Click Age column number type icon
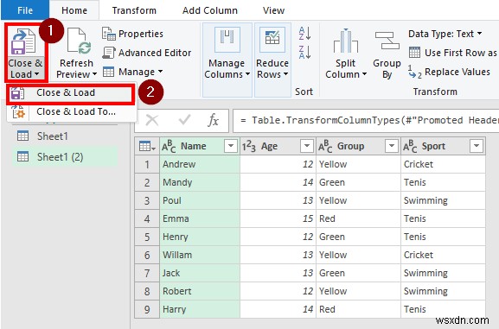This screenshot has height=329, width=499. [248, 146]
